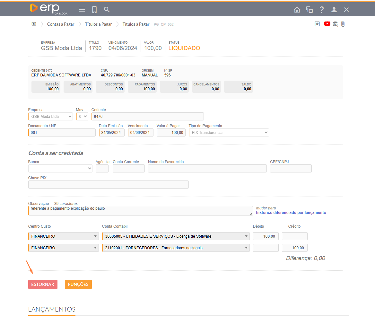
Task: Expand the Tipo de Pagamento dropdown
Action: [x=229, y=133]
